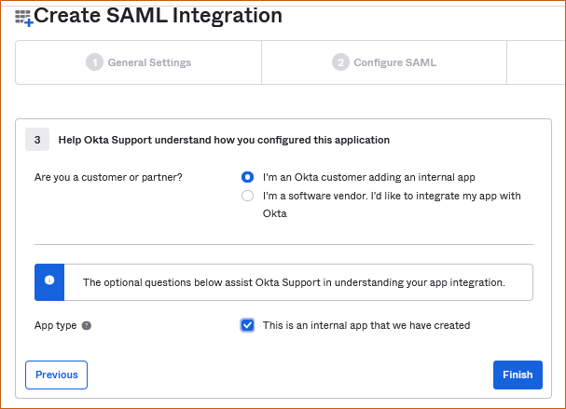The height and width of the screenshot is (409, 566).
Task: Uncheck 'This is an internal app' checkbox
Action: pyautogui.click(x=247, y=325)
